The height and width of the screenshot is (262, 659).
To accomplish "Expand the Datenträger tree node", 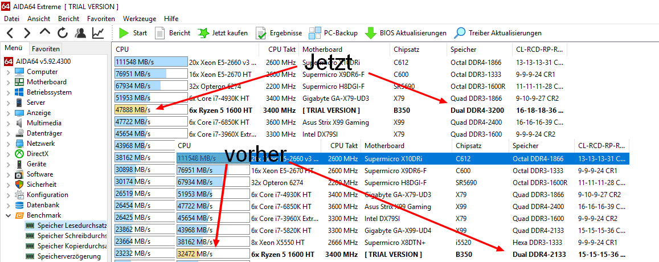I will tap(9, 133).
